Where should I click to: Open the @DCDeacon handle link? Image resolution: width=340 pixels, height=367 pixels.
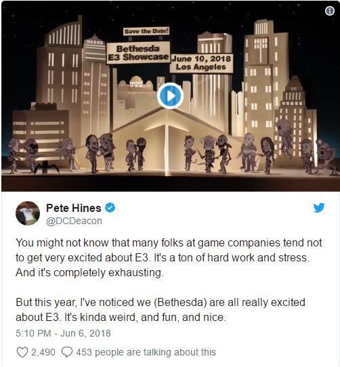click(x=74, y=221)
